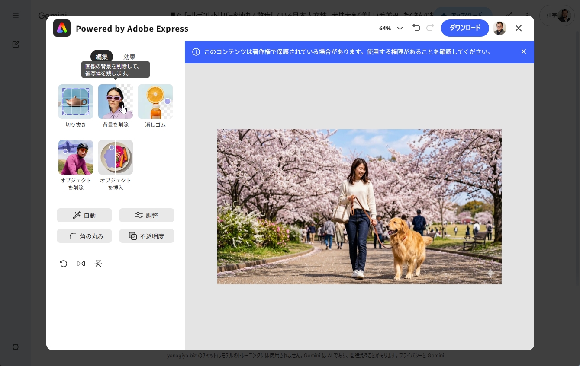Screen dimensions: 580x366
Task: Select the 消しゴム eraser tool
Action: tap(155, 102)
